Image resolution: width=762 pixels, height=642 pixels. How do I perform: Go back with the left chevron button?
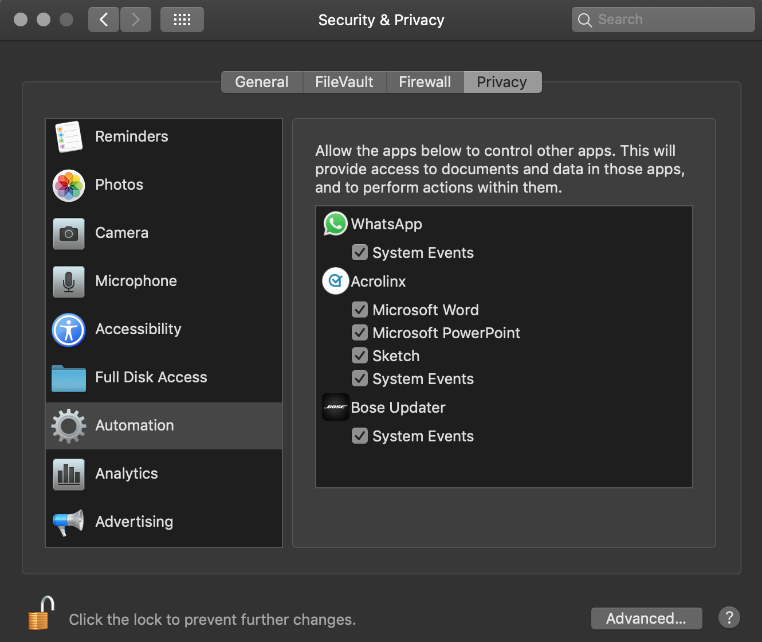pyautogui.click(x=104, y=19)
